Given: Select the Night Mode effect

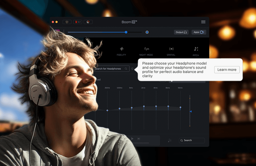Looking at the screenshot, I should tap(146, 51).
